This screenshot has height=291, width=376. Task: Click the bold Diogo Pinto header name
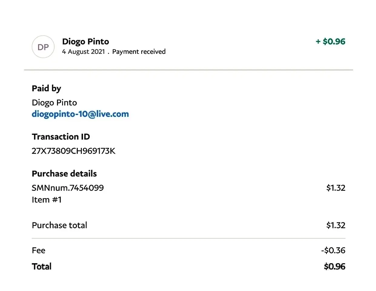(85, 41)
